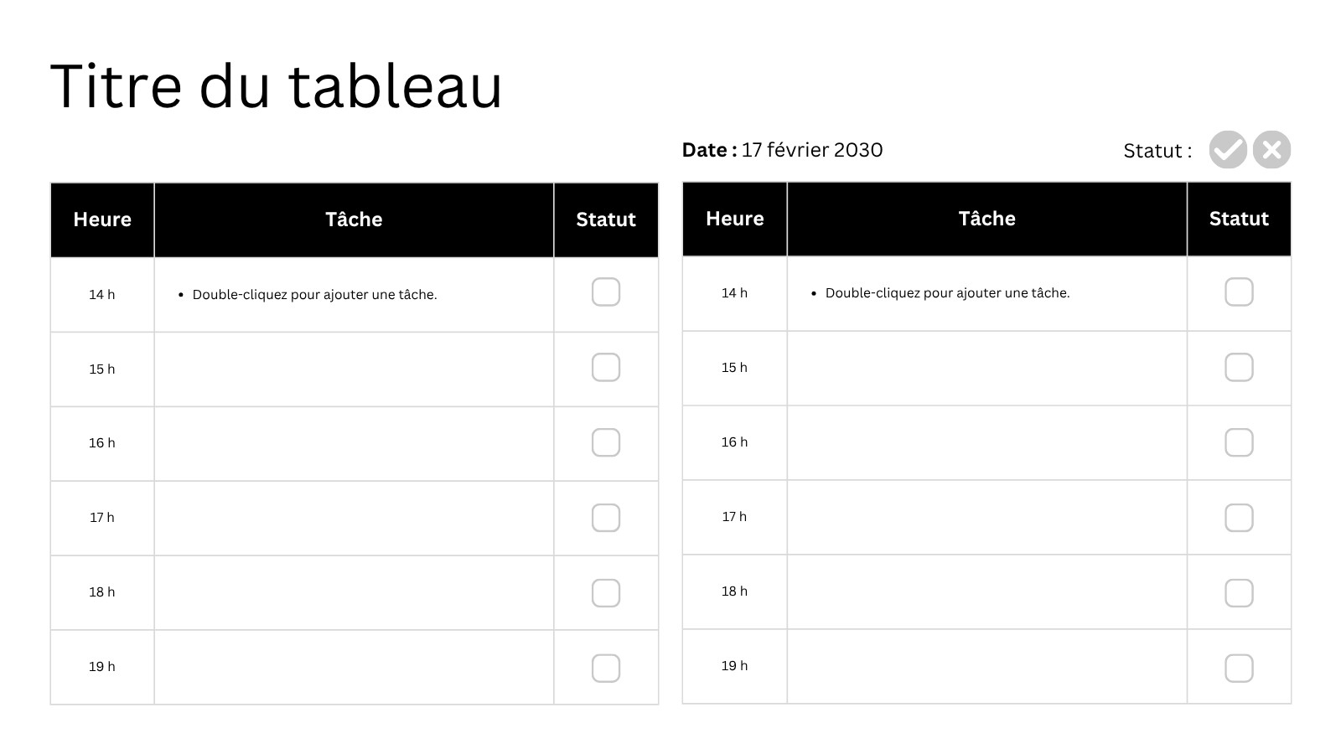The height and width of the screenshot is (754, 1341).
Task: Click the 'Tâche' header of left table
Action: [x=354, y=219]
